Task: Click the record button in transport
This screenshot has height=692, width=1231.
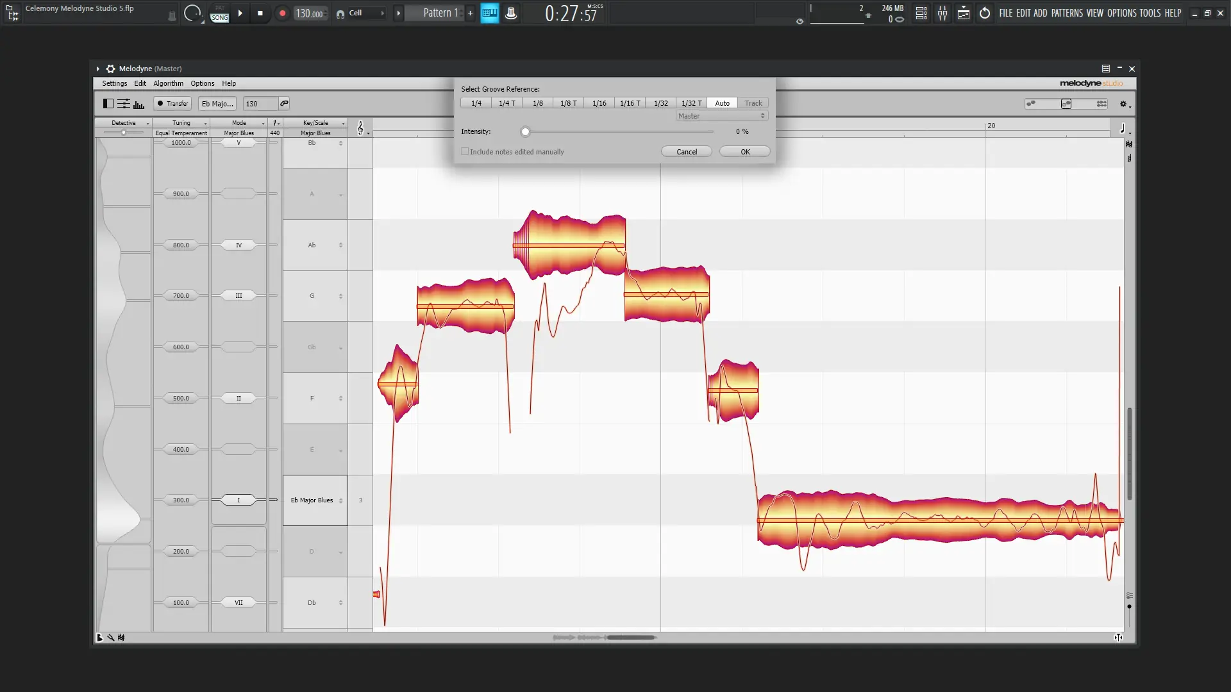Action: [x=282, y=13]
